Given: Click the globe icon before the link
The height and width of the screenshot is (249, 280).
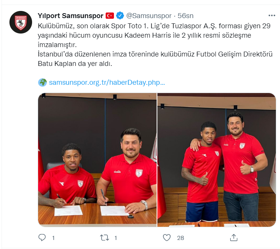Looking at the screenshot, I should [43, 82].
